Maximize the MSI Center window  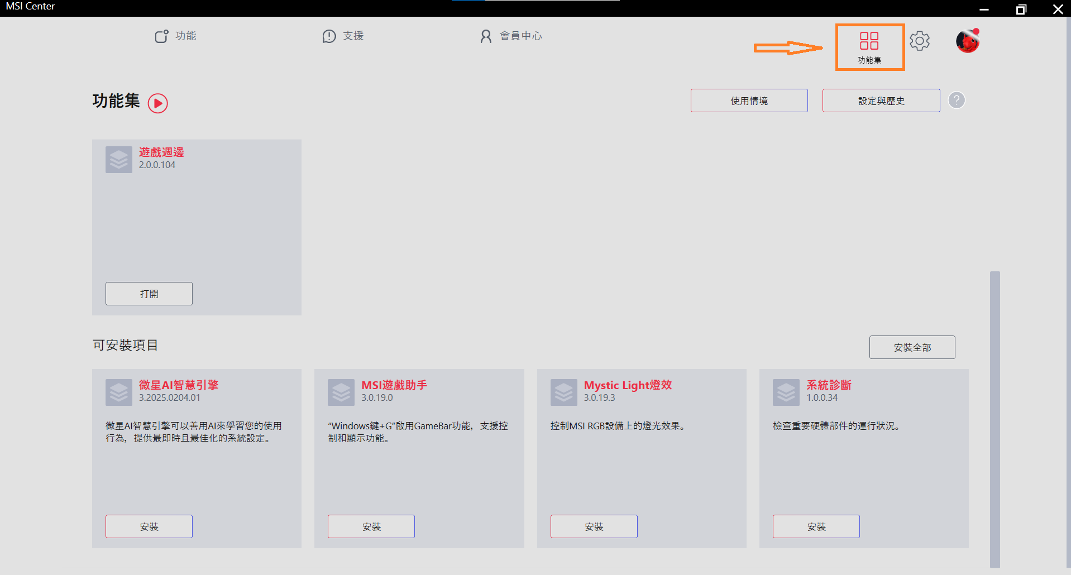tap(1021, 9)
